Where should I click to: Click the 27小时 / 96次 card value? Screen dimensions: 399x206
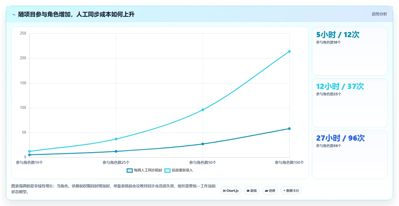pyautogui.click(x=340, y=138)
